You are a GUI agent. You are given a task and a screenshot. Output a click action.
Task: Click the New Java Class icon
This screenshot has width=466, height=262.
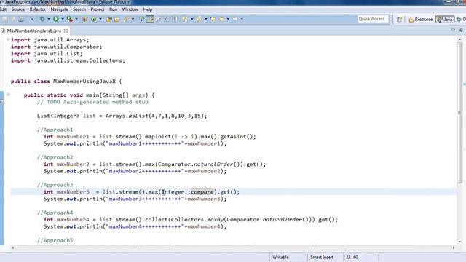click(x=94, y=19)
